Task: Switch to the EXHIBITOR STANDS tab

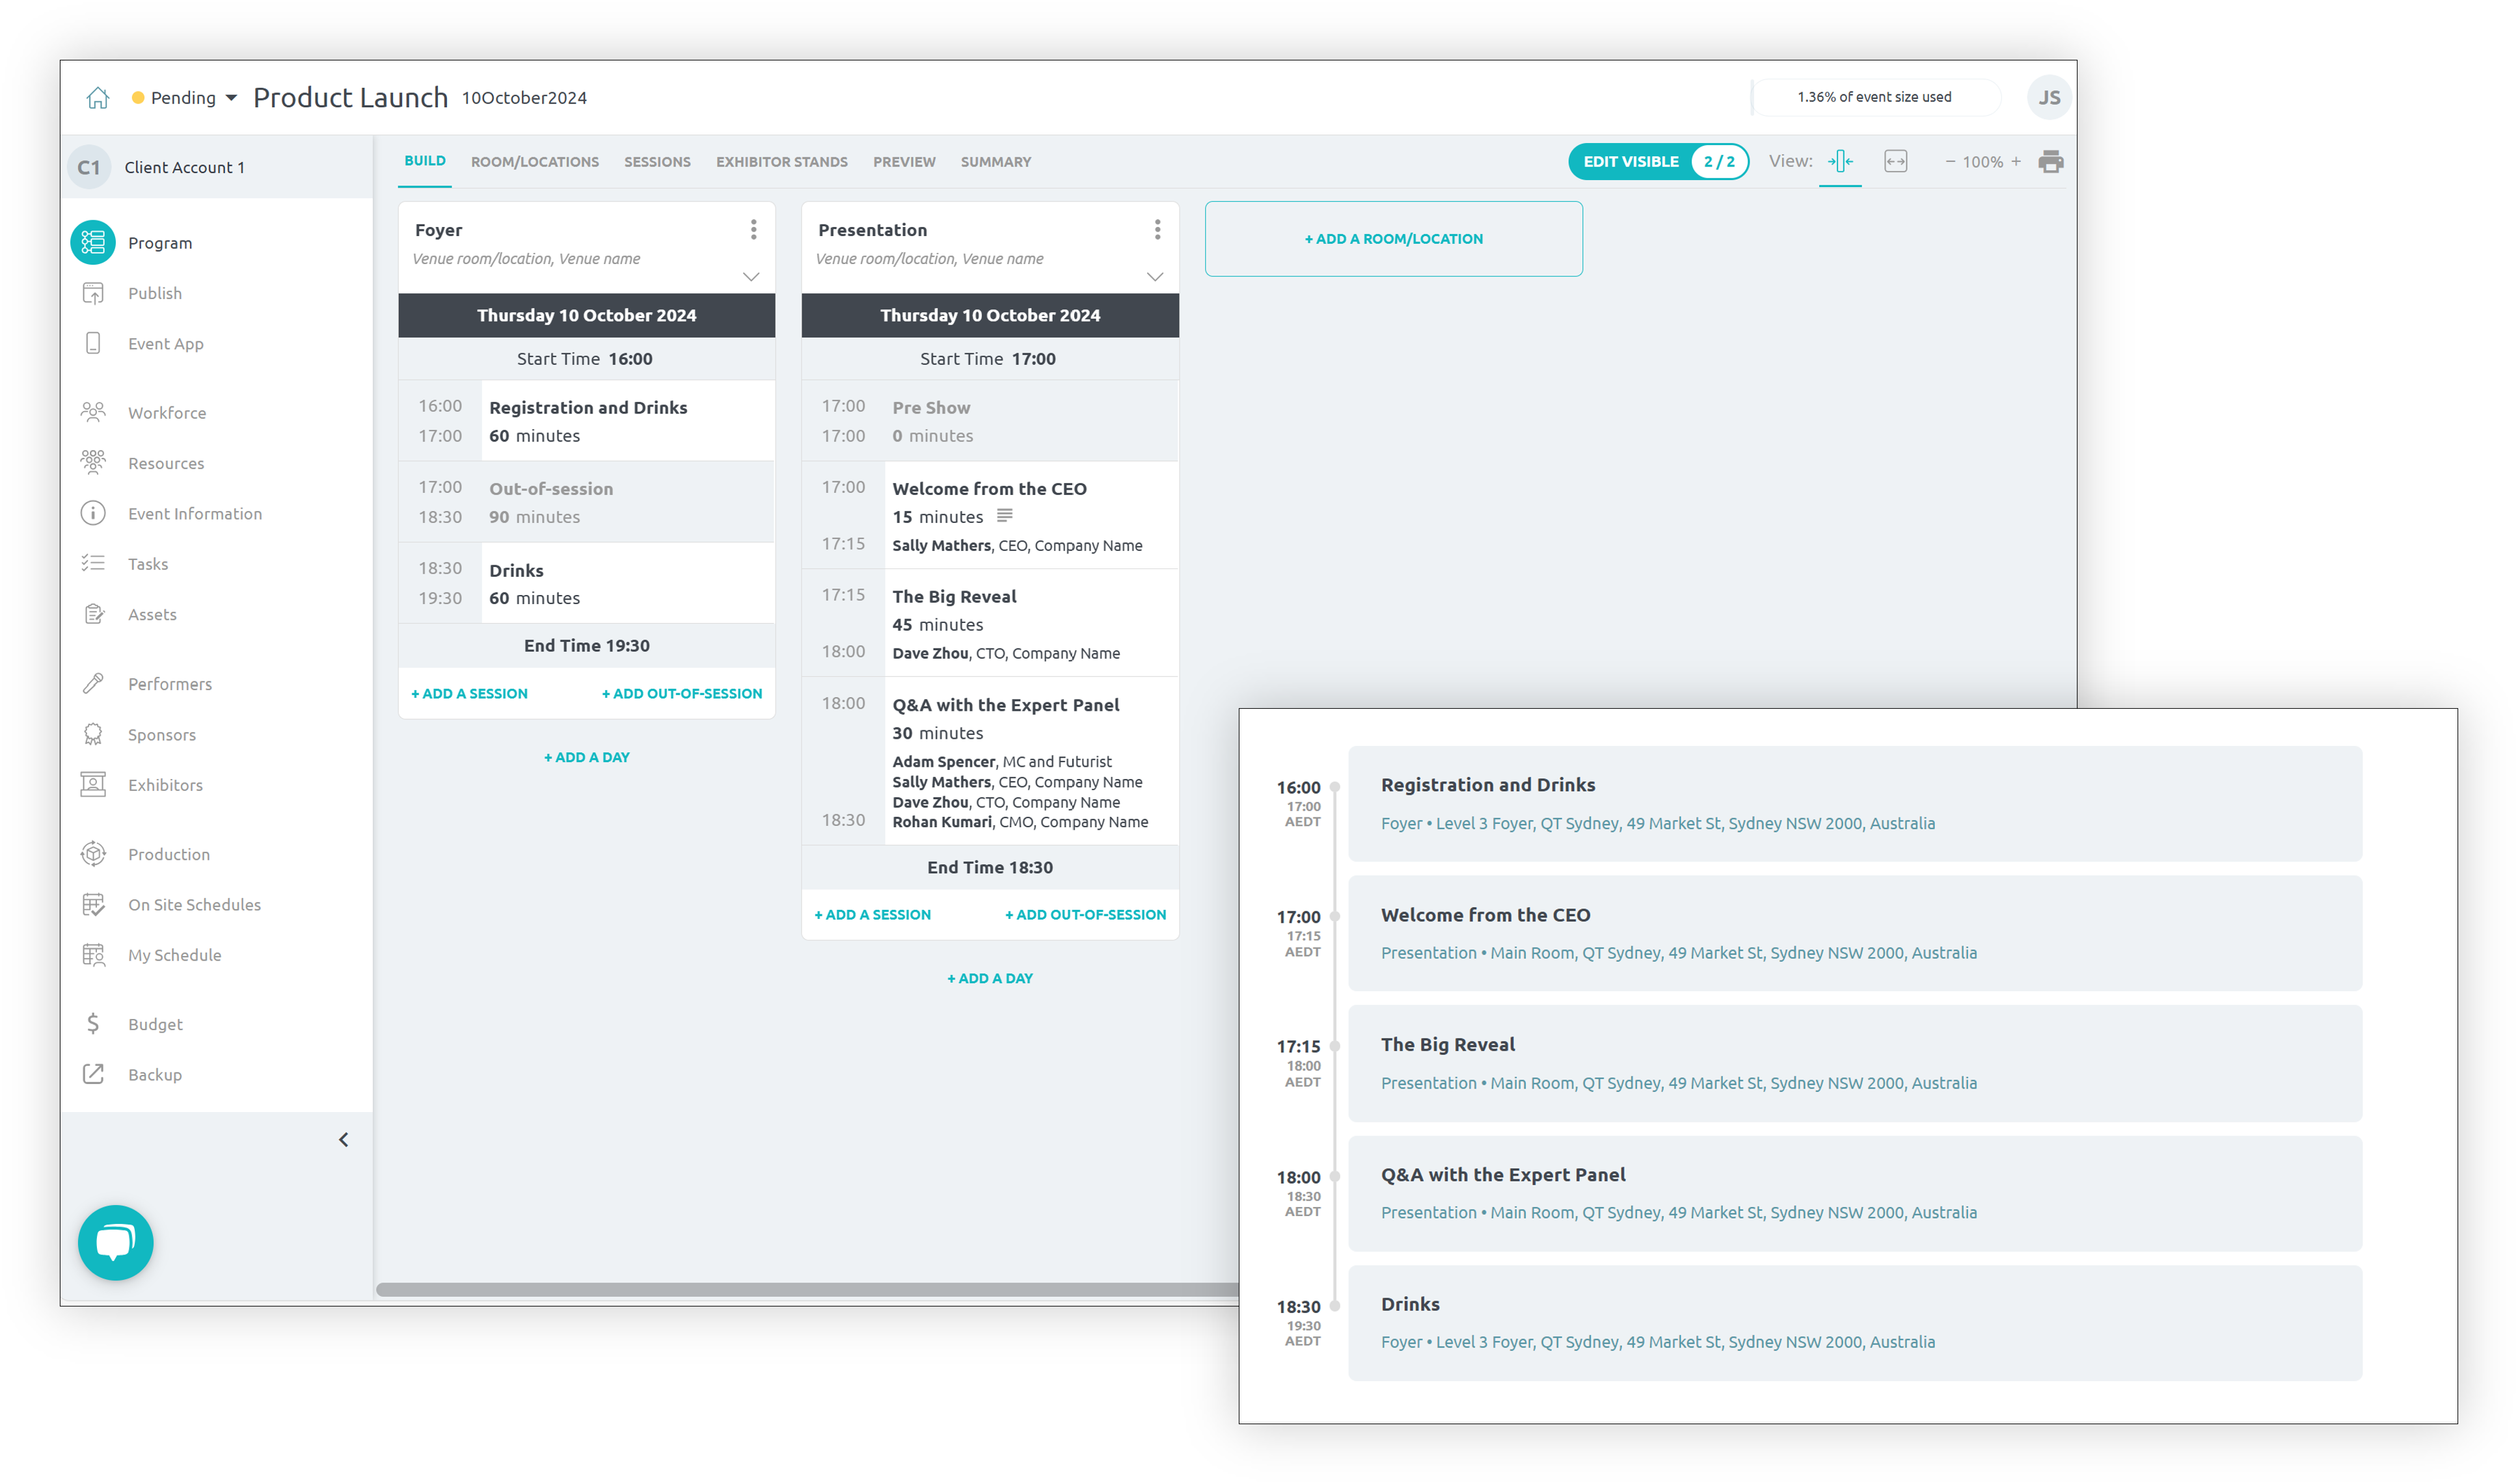Action: [x=781, y=162]
